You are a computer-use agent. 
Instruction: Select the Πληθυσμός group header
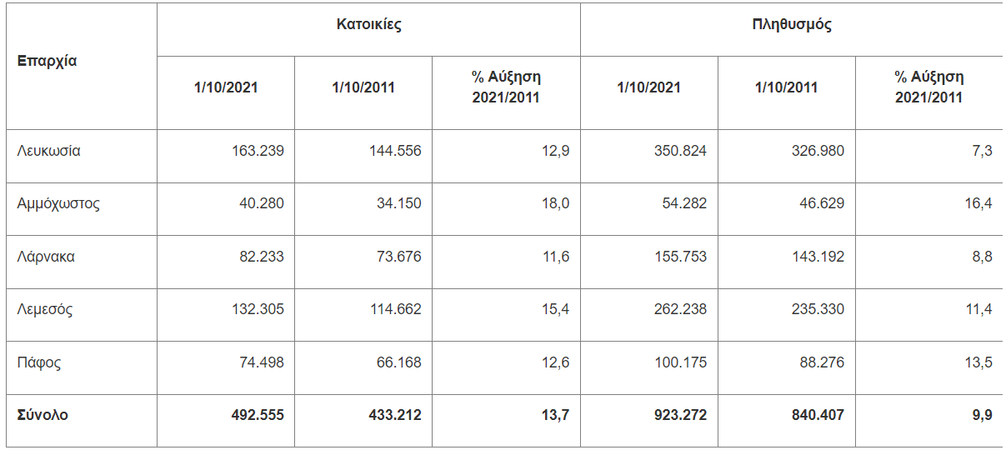[x=791, y=24]
